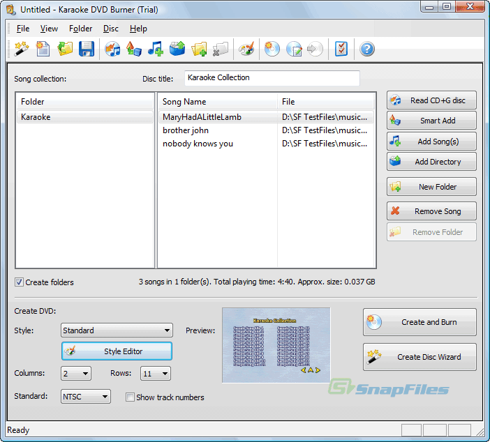Click the Ready status bar text
490x442 pixels.
18,430
